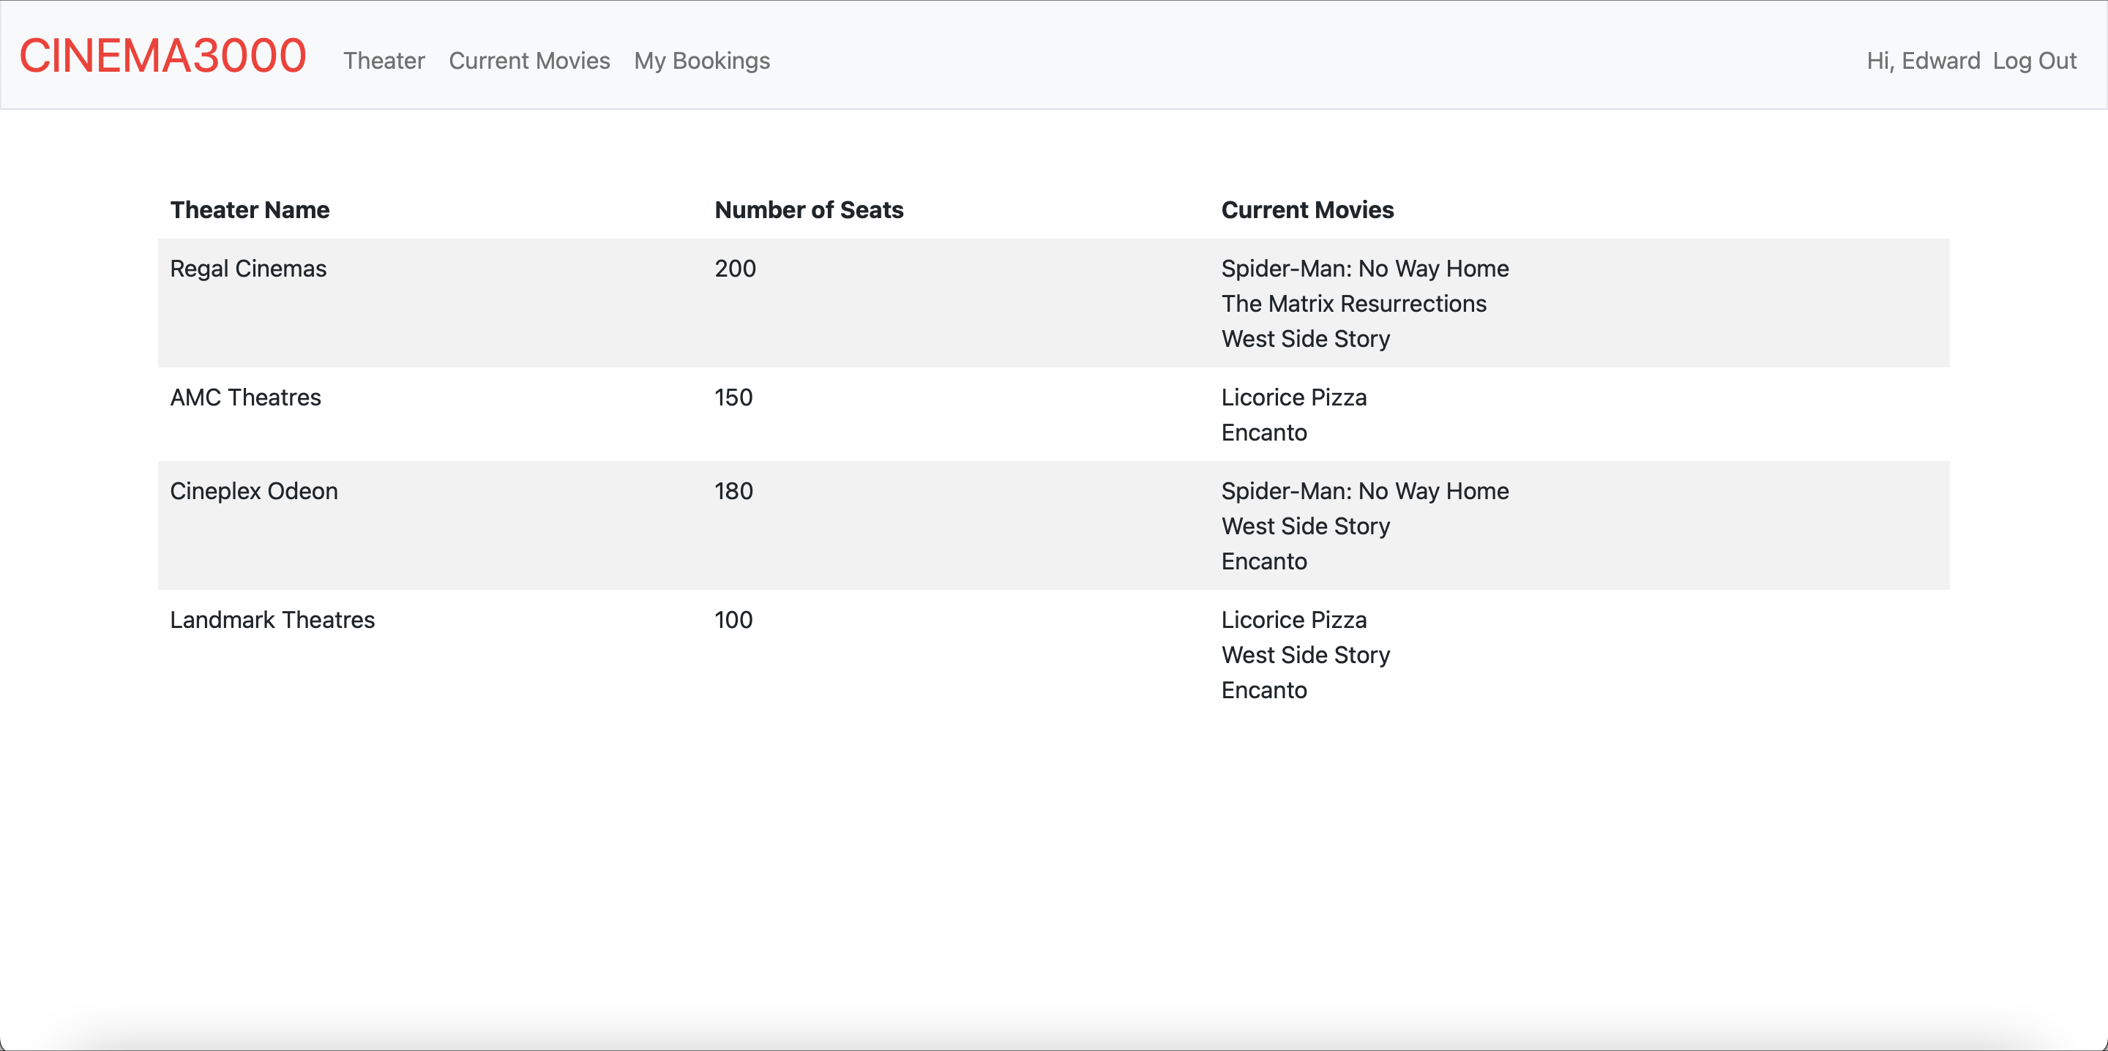Select the AMC Theatres row name

(245, 397)
